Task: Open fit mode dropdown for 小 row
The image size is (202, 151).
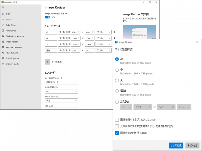Action: click(64, 32)
